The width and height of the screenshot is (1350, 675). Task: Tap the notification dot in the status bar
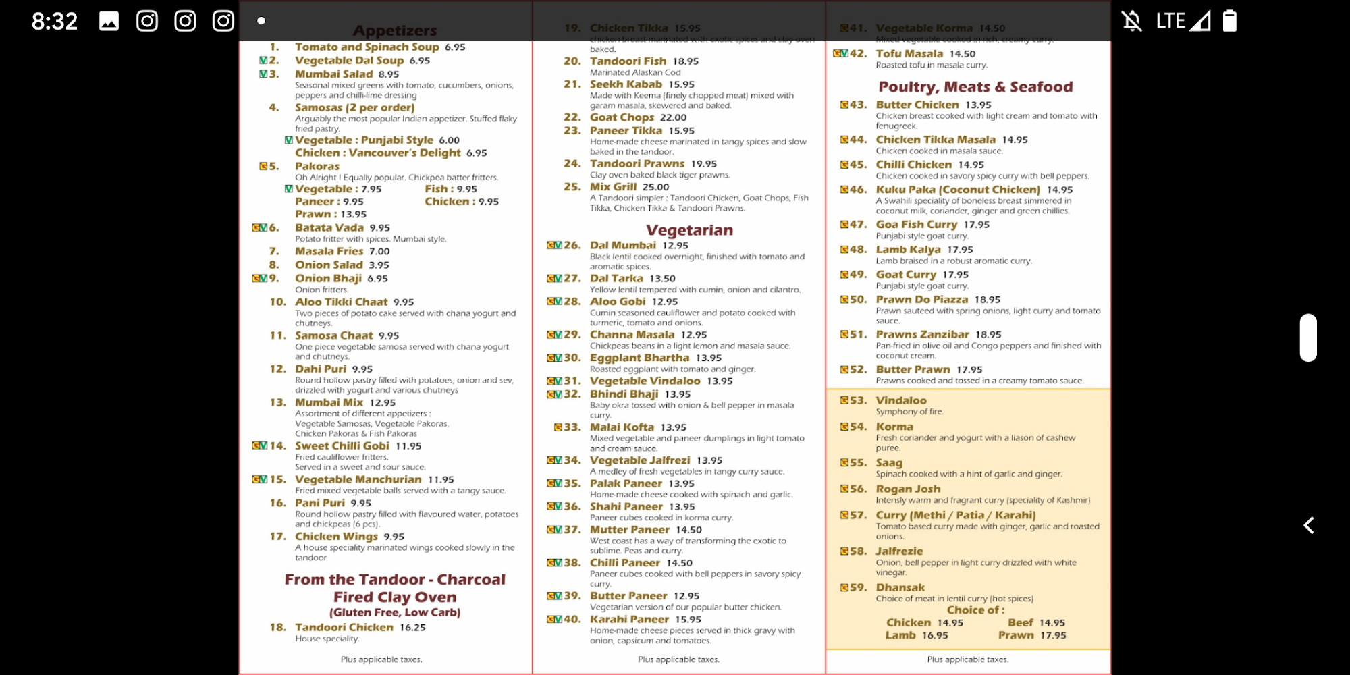(x=261, y=22)
